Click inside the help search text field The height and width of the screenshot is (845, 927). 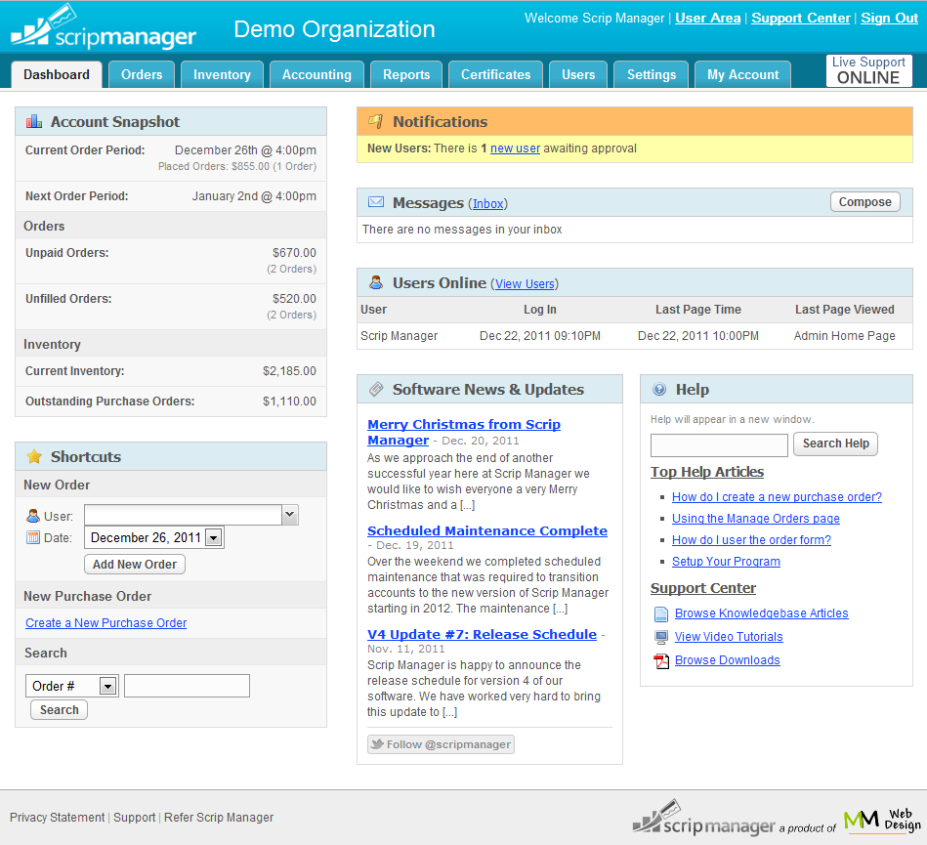coord(719,445)
